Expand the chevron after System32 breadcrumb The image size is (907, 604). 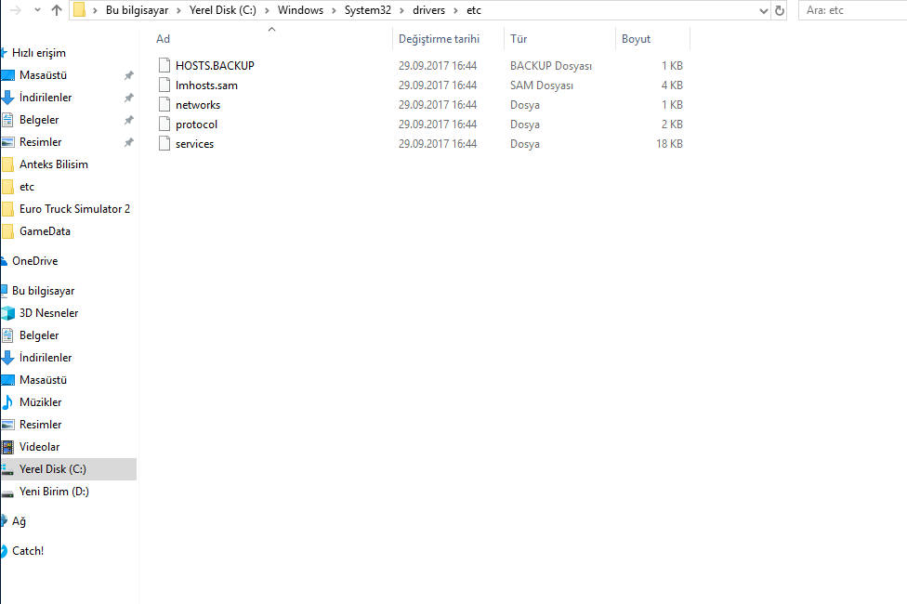pos(401,10)
